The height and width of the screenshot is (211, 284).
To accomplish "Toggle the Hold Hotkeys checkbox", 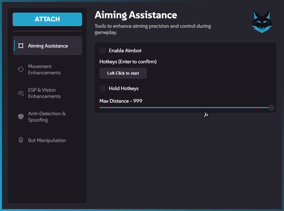I will click(103, 88).
